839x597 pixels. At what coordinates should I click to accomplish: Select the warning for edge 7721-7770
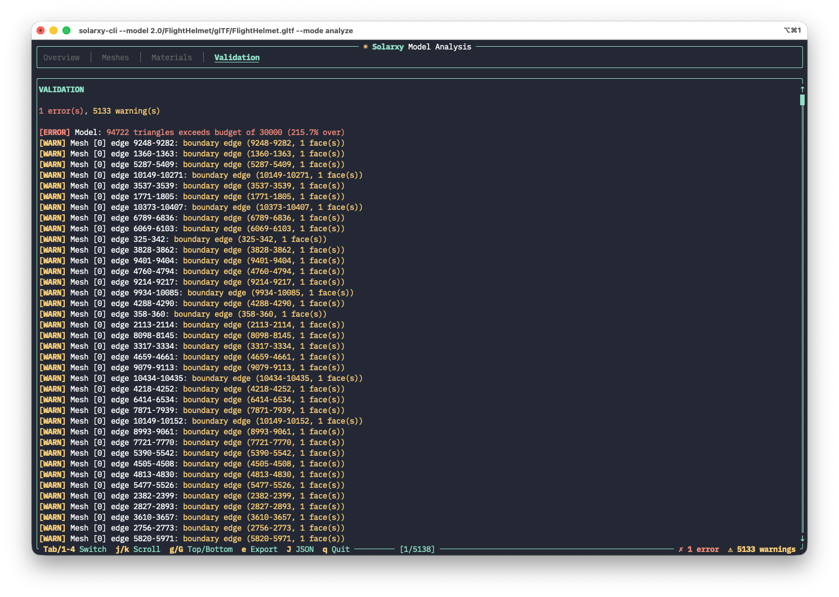coord(192,442)
